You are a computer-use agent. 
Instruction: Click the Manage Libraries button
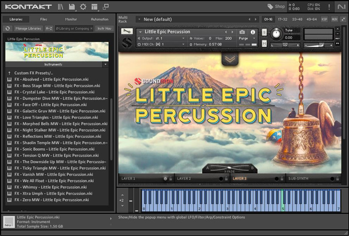(x=29, y=28)
